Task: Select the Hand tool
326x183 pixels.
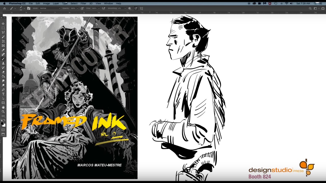Action: [3, 107]
